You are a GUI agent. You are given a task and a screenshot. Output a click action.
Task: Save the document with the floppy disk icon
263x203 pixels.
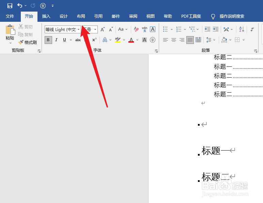(x=10, y=6)
